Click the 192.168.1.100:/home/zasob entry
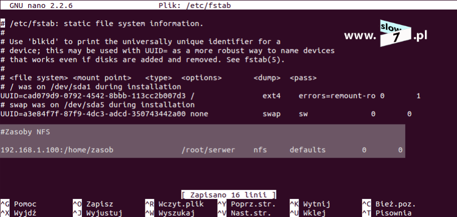This screenshot has width=457, height=217. (x=57, y=150)
